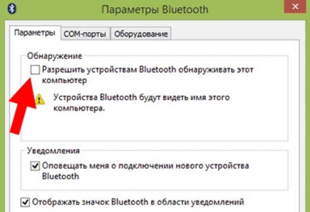The height and width of the screenshot is (212, 310).
Task: Open the Оборудование tab
Action: [141, 34]
